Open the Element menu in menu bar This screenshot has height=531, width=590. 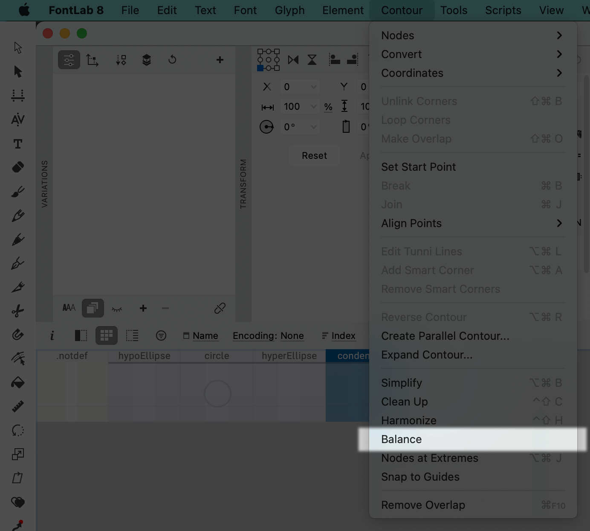[x=343, y=10]
